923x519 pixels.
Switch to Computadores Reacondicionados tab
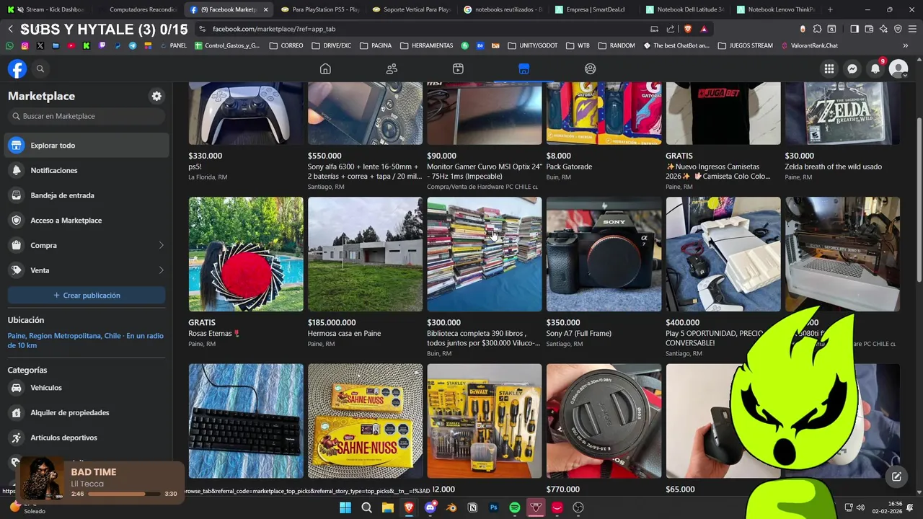(x=137, y=9)
